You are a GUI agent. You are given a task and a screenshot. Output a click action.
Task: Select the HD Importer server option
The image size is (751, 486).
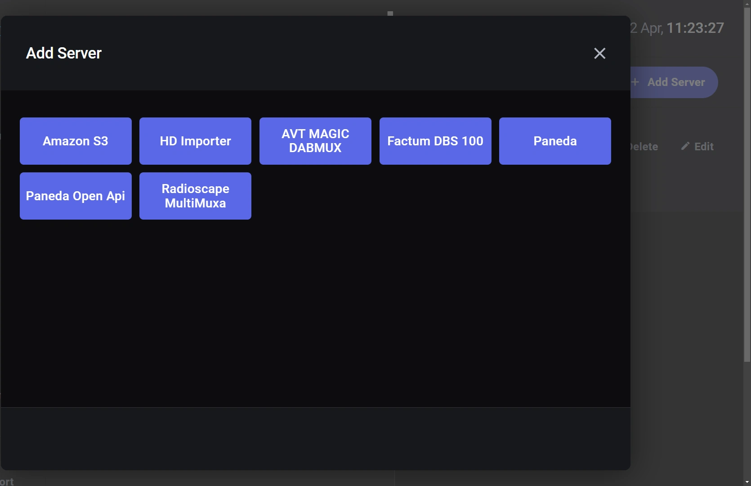pyautogui.click(x=195, y=141)
